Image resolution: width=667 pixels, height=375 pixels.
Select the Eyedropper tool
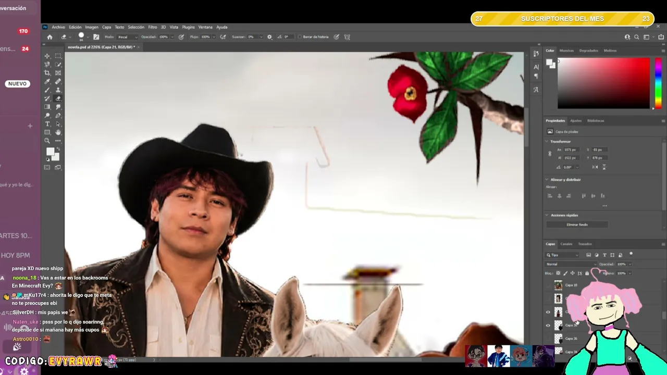(x=47, y=81)
